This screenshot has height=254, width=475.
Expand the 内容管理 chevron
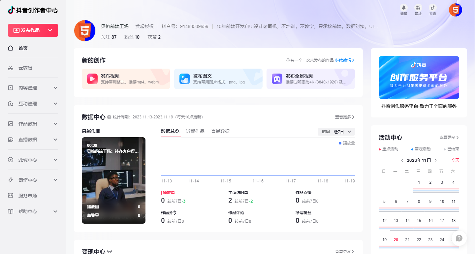pyautogui.click(x=55, y=88)
